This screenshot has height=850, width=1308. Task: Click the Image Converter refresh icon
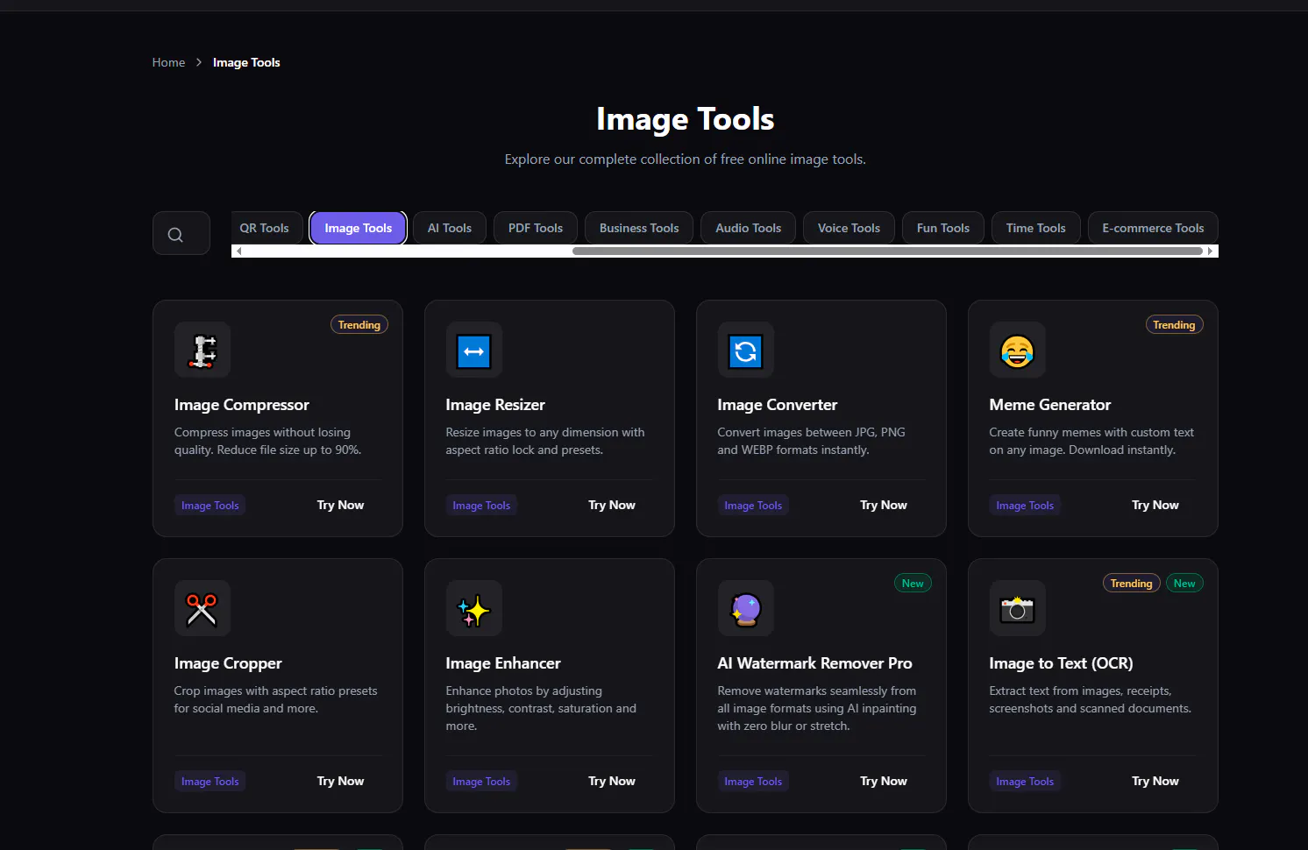746,351
